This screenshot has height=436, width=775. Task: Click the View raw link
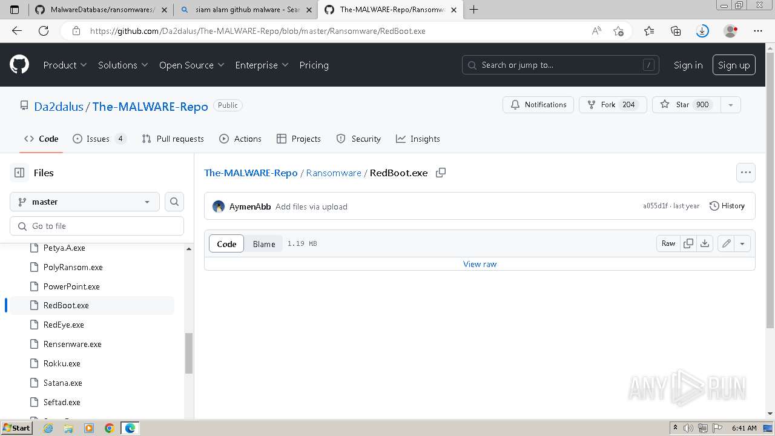(480, 264)
